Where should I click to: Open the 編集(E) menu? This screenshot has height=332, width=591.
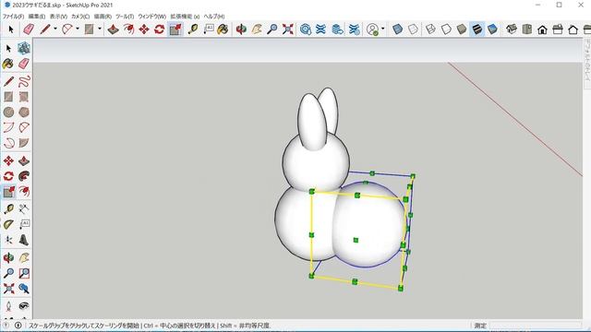click(x=37, y=17)
